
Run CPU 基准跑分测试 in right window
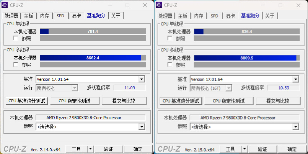(181, 101)
